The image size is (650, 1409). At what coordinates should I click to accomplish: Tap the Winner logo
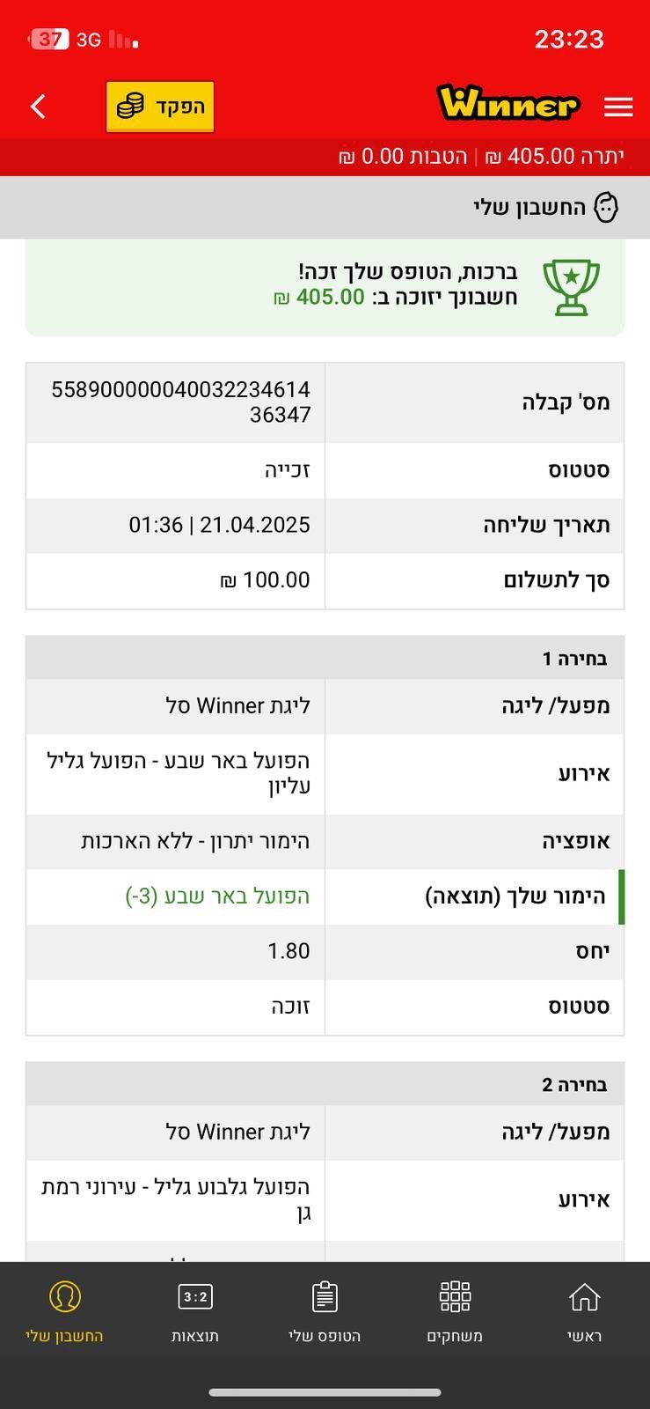[508, 104]
